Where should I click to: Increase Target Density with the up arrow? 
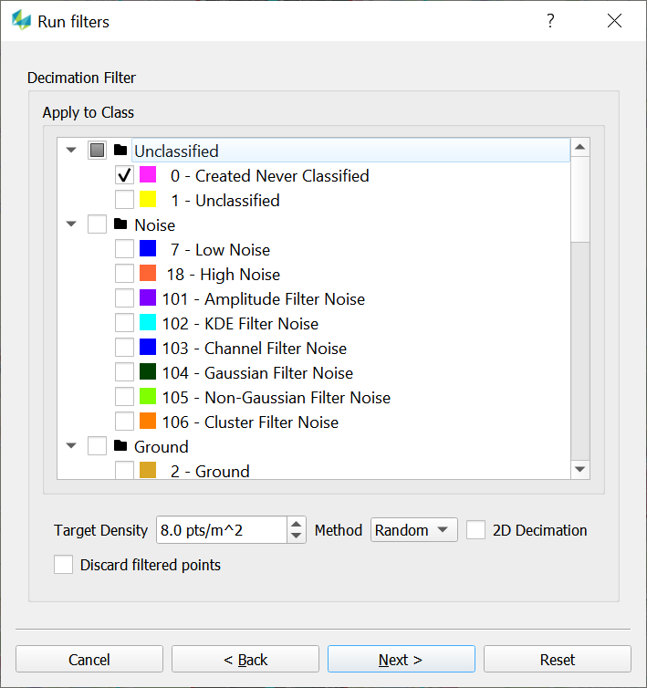click(x=297, y=525)
